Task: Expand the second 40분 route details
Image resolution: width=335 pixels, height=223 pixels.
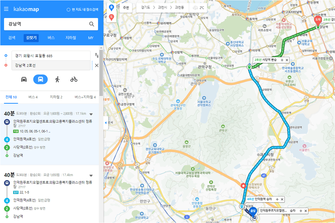Action: point(91,176)
